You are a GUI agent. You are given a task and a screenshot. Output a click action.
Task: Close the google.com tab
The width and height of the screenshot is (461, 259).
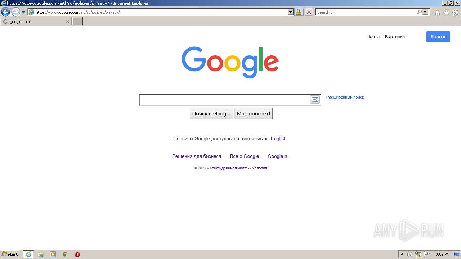tap(67, 22)
